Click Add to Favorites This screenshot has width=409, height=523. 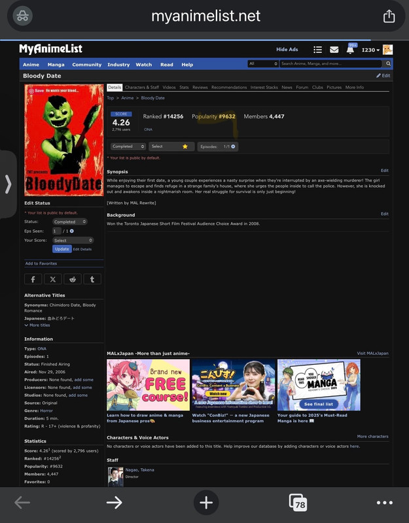[x=41, y=263]
